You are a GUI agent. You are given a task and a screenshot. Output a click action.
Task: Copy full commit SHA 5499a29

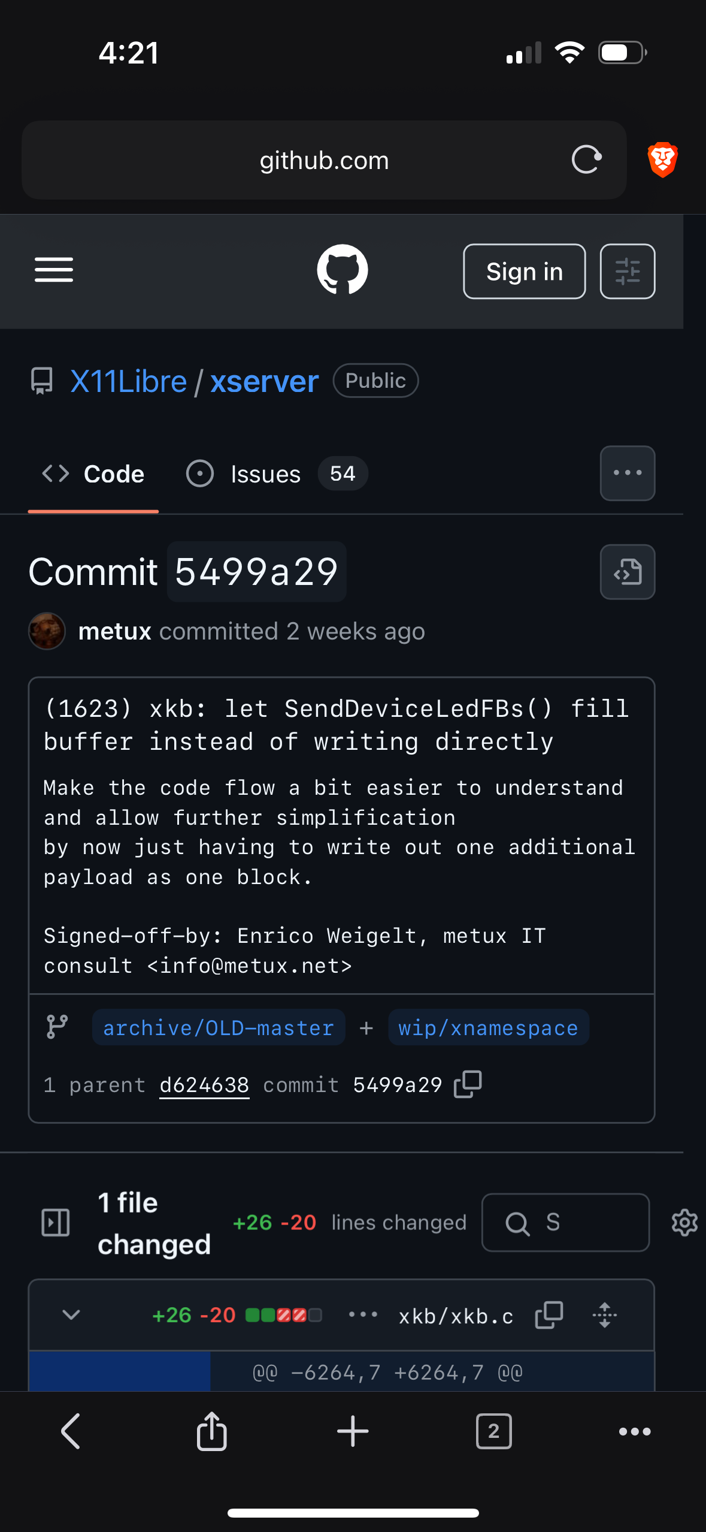click(x=468, y=1084)
